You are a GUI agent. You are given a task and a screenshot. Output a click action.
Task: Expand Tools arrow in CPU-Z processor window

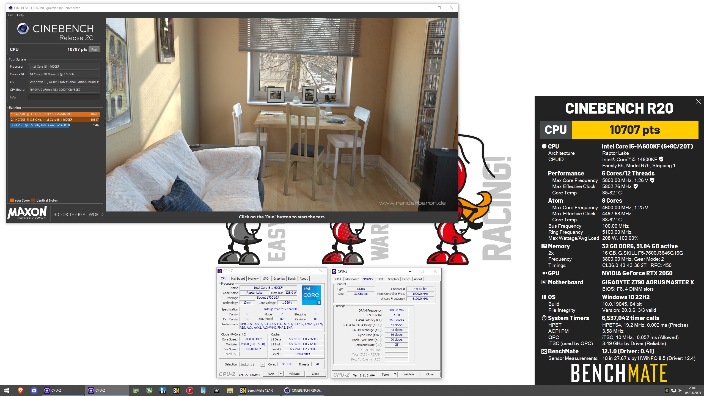click(x=281, y=374)
